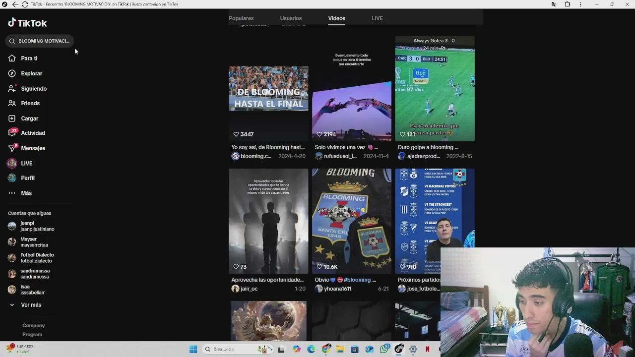Click yhoana1611 author avatar

click(318, 289)
